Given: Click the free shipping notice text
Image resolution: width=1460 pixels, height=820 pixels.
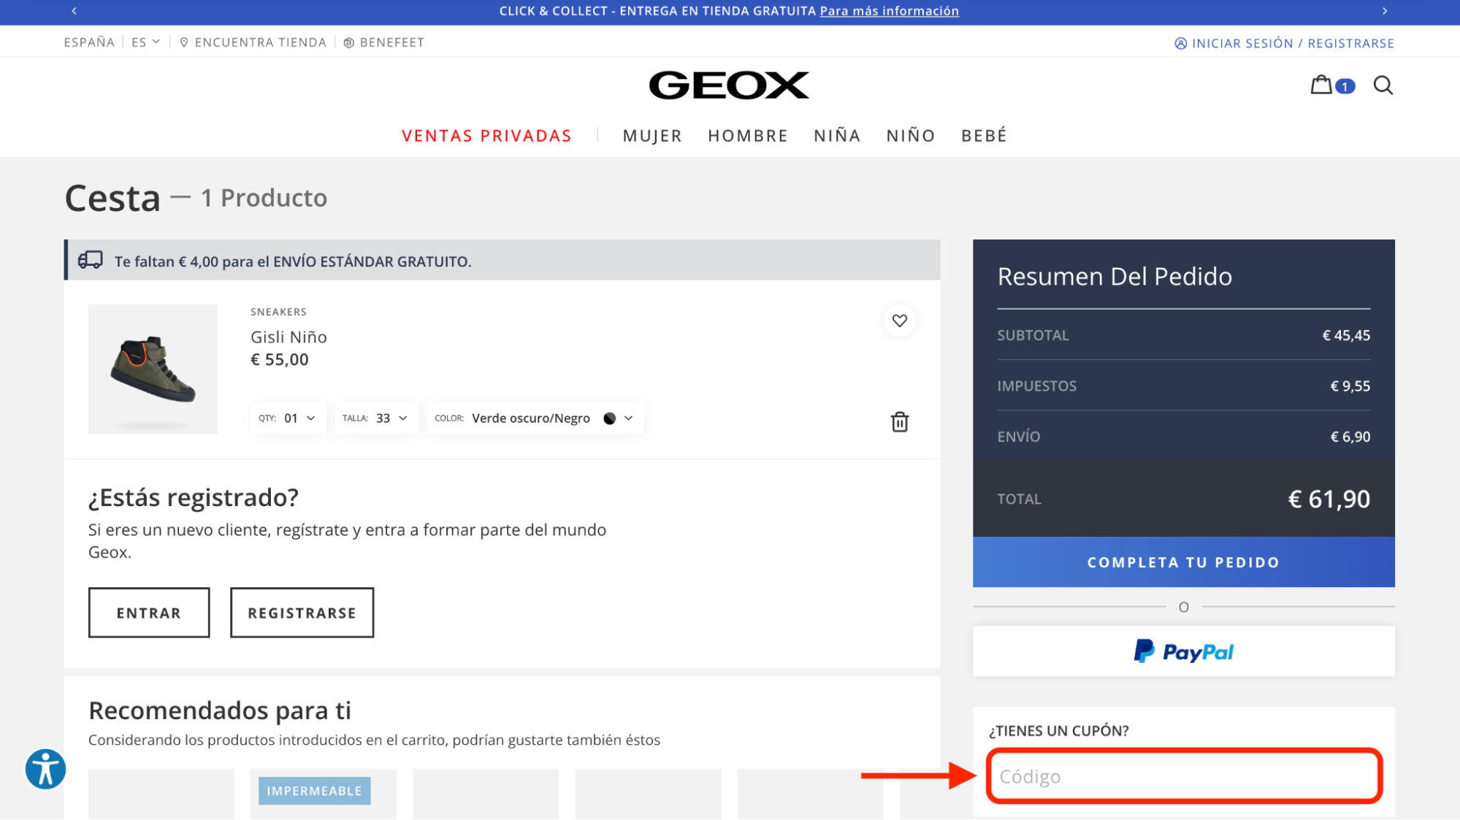Looking at the screenshot, I should pyautogui.click(x=293, y=261).
